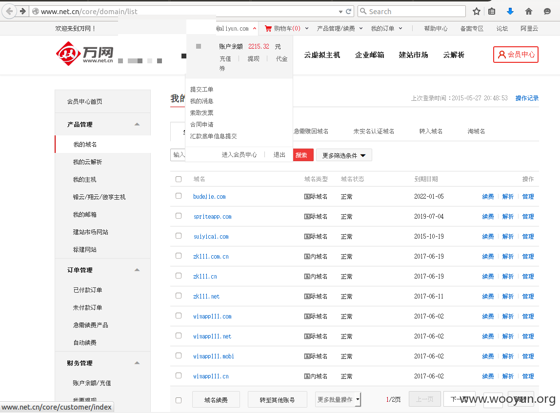560x413 pixels.
Task: Click the domain search input box
Action: (x=178, y=155)
